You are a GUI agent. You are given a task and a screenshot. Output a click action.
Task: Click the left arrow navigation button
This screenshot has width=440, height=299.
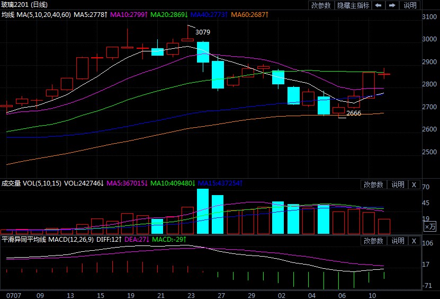coord(379,5)
